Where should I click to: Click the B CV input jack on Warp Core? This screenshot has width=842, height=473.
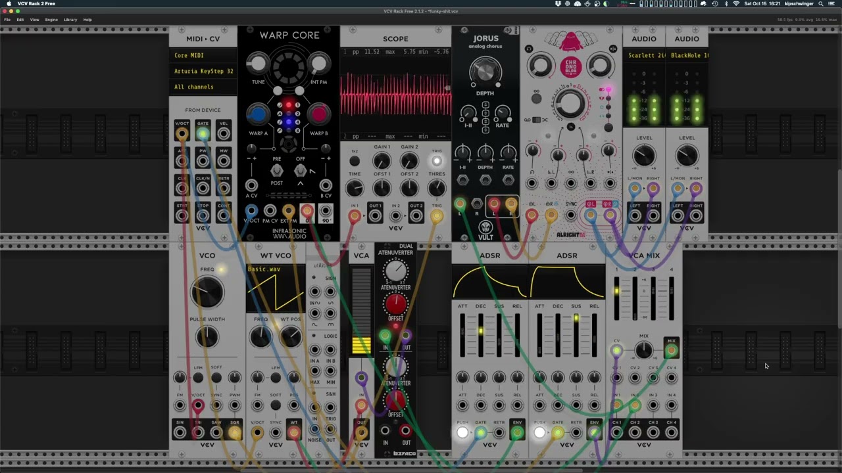click(326, 186)
